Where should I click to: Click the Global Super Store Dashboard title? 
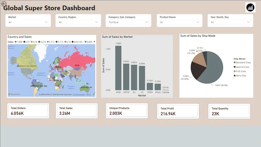49,8
